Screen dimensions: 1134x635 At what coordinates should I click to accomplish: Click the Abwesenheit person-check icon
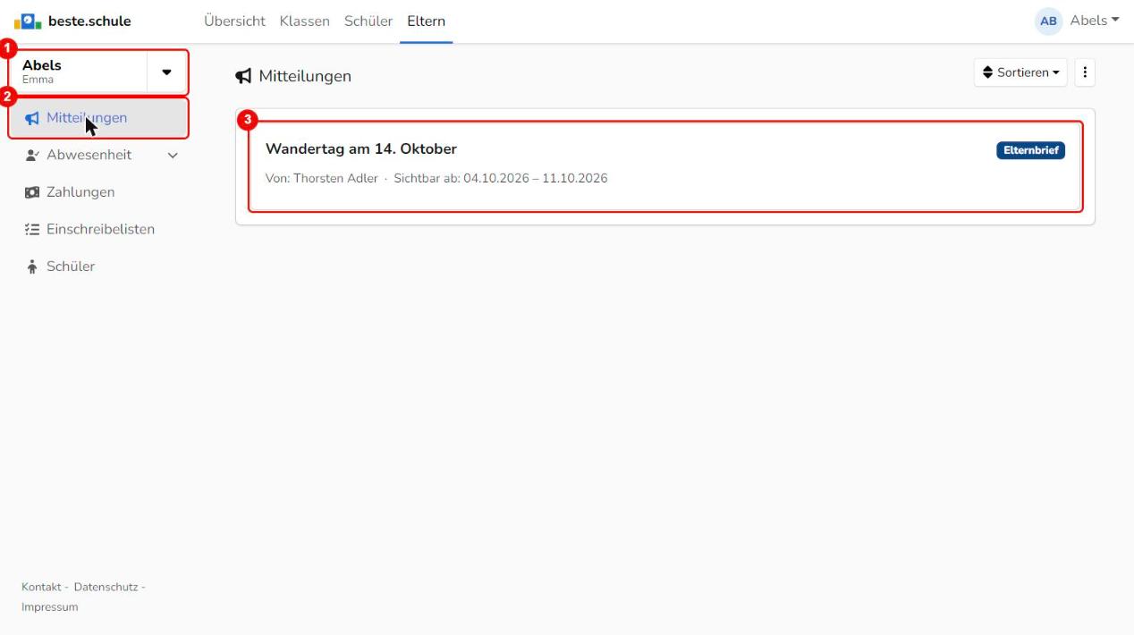[31, 156]
